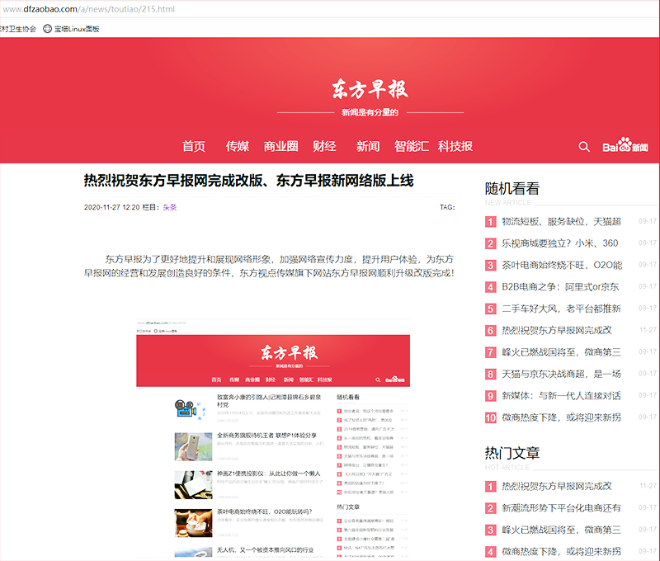Open article 物流短板、服务缺位，天猫超
The height and width of the screenshot is (561, 660).
[x=561, y=222]
